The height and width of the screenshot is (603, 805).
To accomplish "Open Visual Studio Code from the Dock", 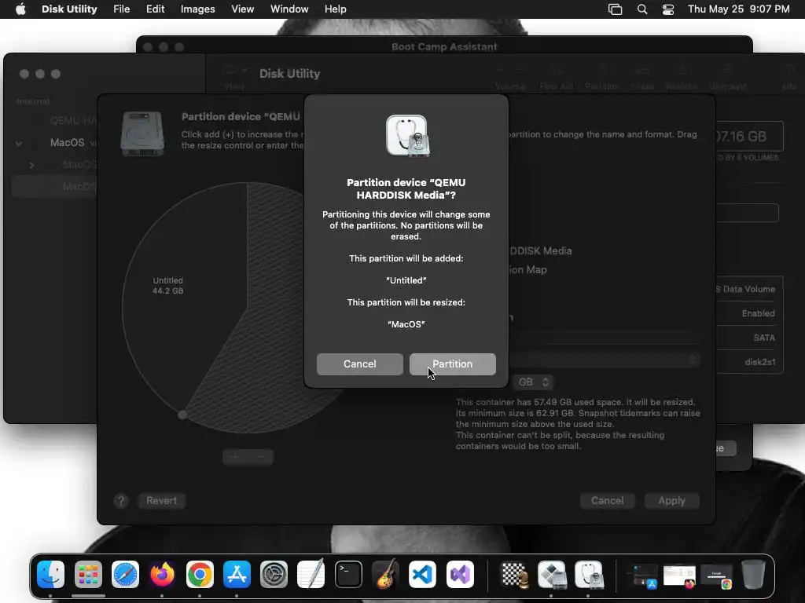I will [x=422, y=574].
